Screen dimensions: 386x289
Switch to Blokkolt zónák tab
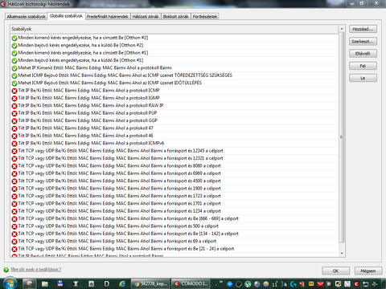coord(176,17)
